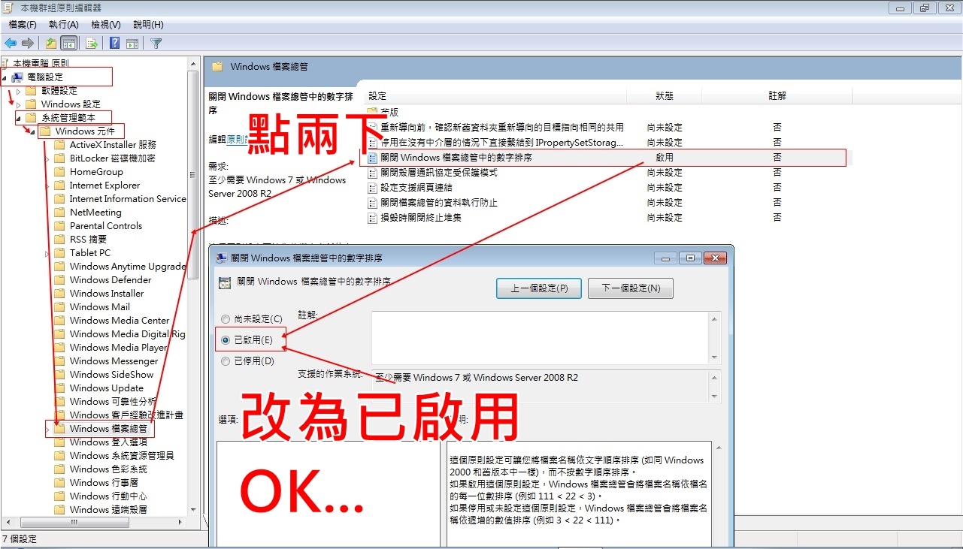Select the 已啟用(E) radio button
The image size is (963, 549).
tap(226, 340)
